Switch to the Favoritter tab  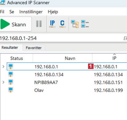click(x=34, y=48)
